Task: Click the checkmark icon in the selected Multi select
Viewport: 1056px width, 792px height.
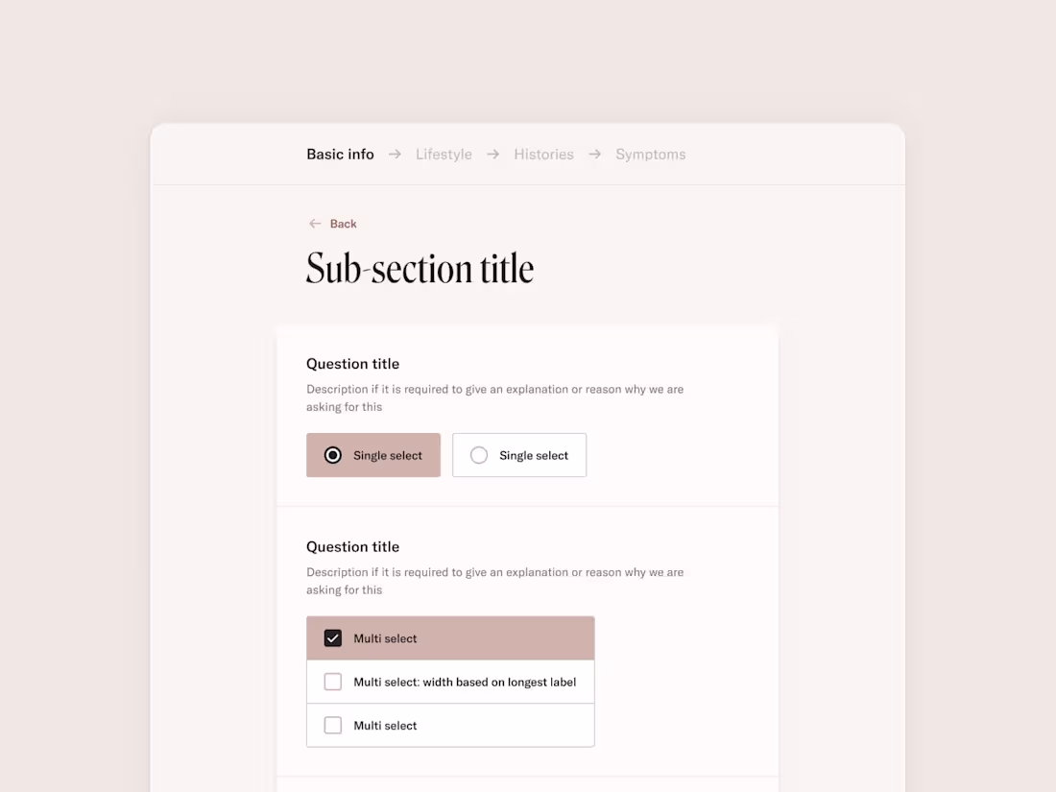Action: (332, 637)
